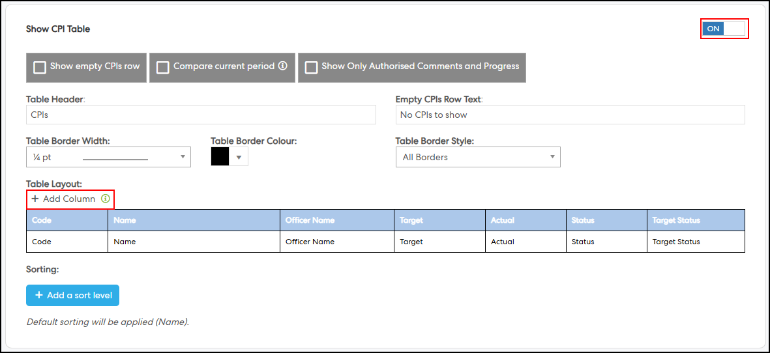This screenshot has width=770, height=353.
Task: Open the Table Border Width dropdown
Action: [108, 157]
